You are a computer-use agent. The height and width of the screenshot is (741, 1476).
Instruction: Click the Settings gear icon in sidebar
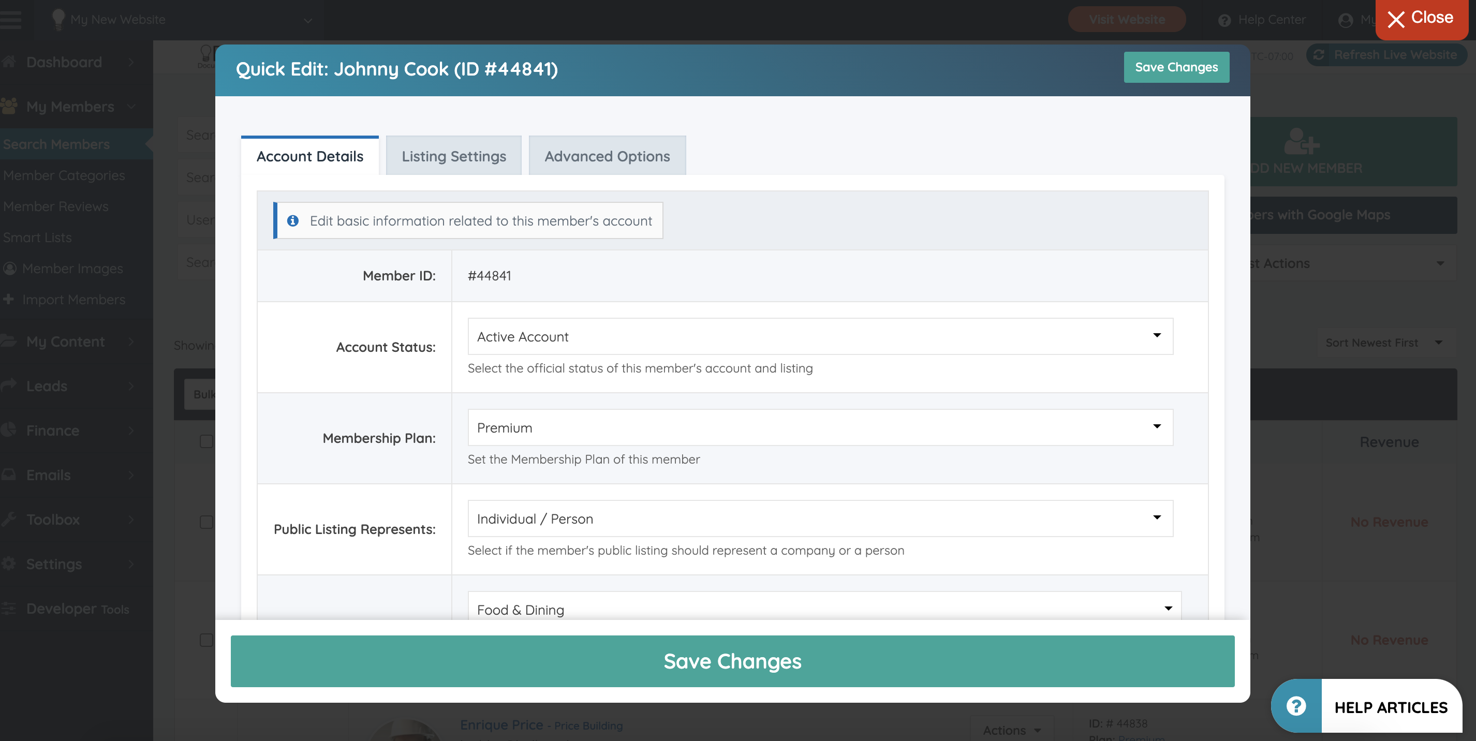coord(9,564)
